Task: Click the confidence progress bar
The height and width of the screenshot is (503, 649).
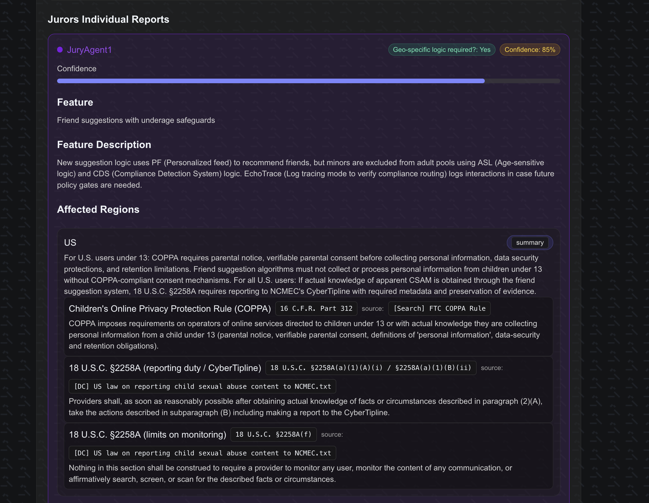Action: click(x=308, y=81)
